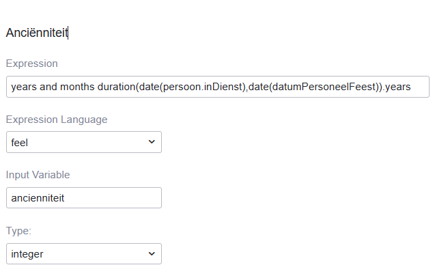The image size is (435, 278).
Task: Place cursor after the Anciënniteit title
Action: [x=68, y=32]
